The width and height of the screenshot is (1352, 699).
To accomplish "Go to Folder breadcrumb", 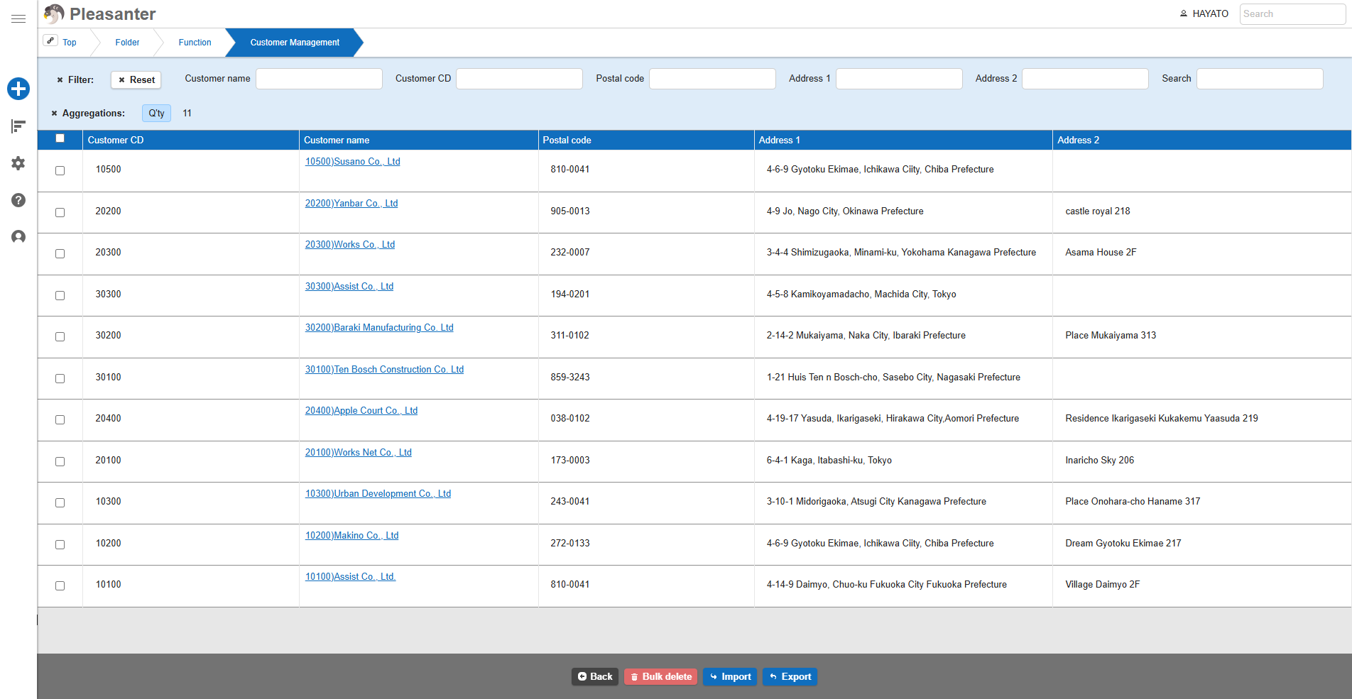I will [127, 43].
